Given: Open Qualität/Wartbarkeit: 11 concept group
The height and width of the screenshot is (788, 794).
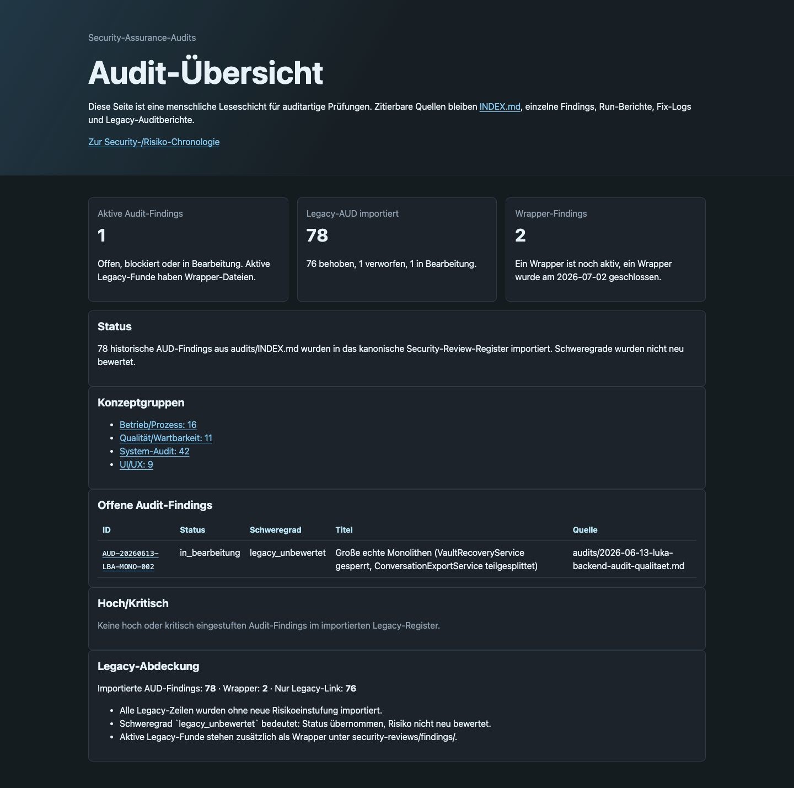Looking at the screenshot, I should point(166,438).
